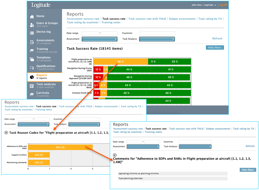Open Subpar assessments tab in main window
Screen dimensions: 259x190
(182, 19)
